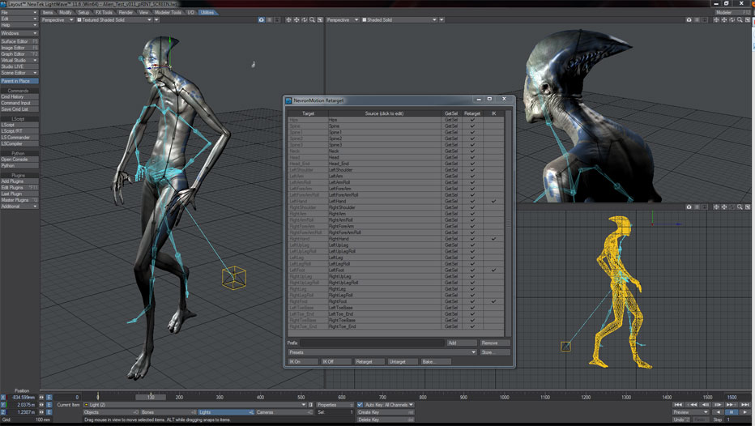
Task: Click the camera icon in left viewport header
Action: pos(261,19)
